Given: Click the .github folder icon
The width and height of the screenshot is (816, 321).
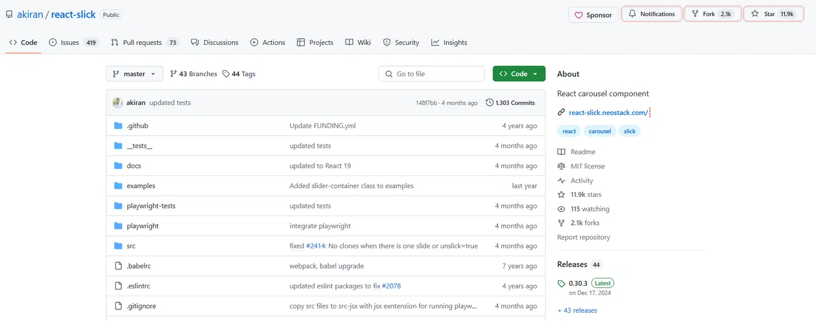Looking at the screenshot, I should point(118,126).
